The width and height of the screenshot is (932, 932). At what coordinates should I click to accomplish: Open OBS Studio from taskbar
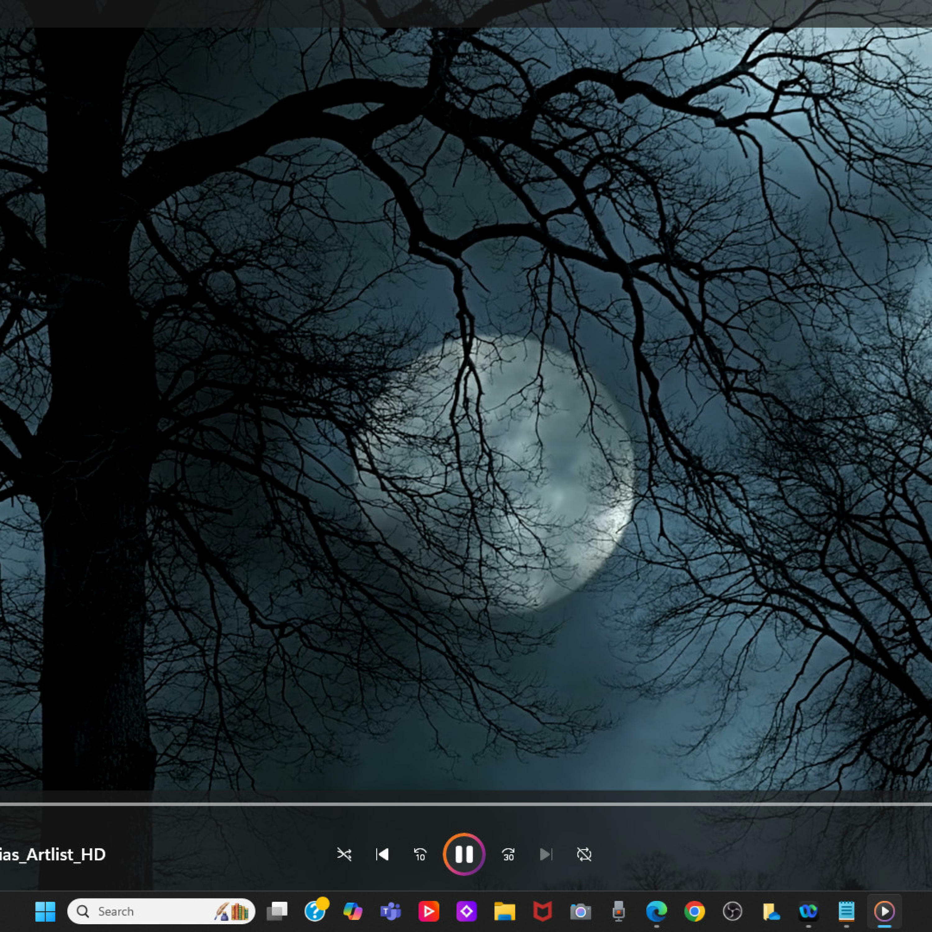pyautogui.click(x=732, y=911)
